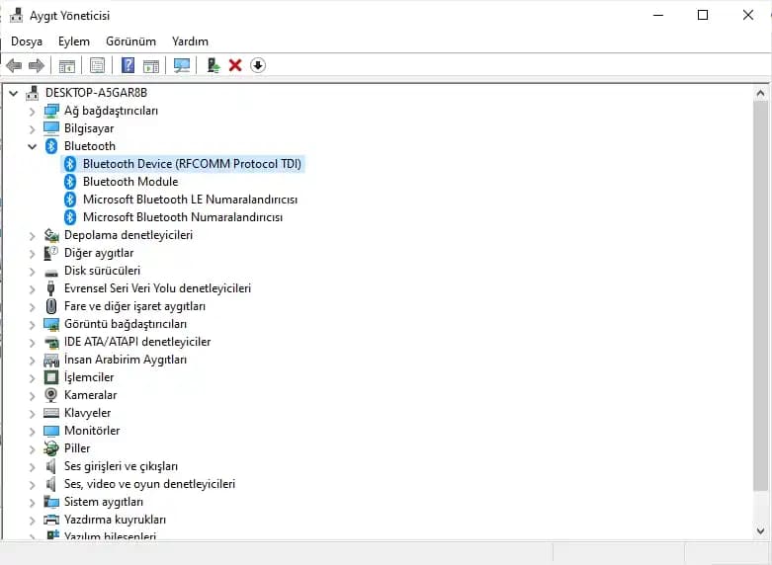Expand Ses, video ve oyun denetleyicileri
Viewport: 772px width, 565px height.
pos(33,484)
